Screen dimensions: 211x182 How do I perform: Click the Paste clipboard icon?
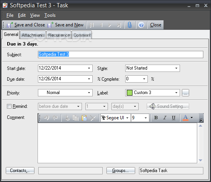(84, 118)
